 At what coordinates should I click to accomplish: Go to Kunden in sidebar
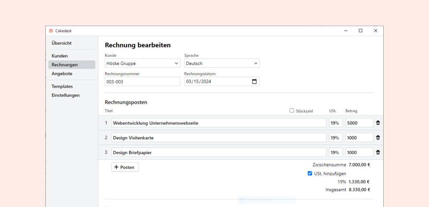pos(60,56)
